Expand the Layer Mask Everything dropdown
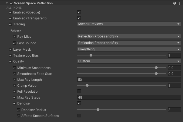Screen dimensions: 183x122 [129, 50]
